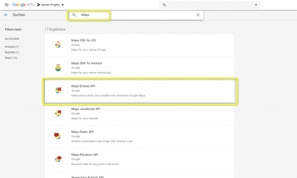297x178 pixels.
Task: Click the Maps JavaScript API icon
Action: pyautogui.click(x=58, y=113)
